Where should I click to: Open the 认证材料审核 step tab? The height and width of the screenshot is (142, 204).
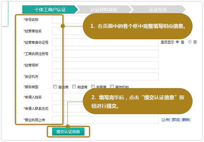pyautogui.click(x=104, y=9)
